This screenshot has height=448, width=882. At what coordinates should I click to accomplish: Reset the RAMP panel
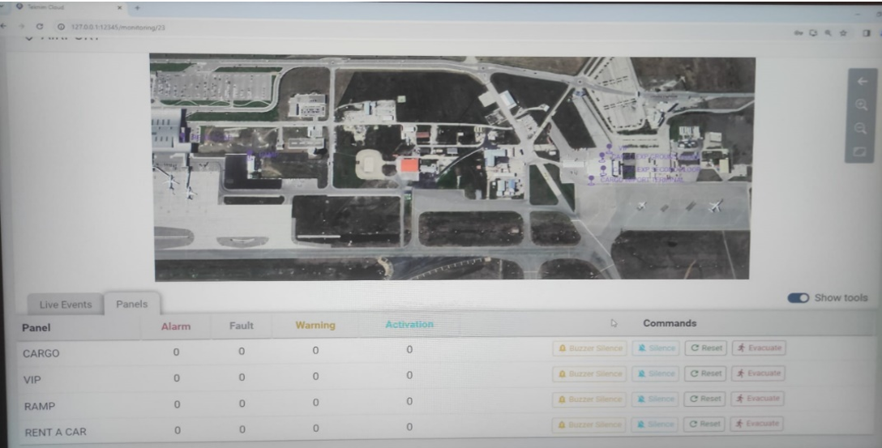coord(705,399)
